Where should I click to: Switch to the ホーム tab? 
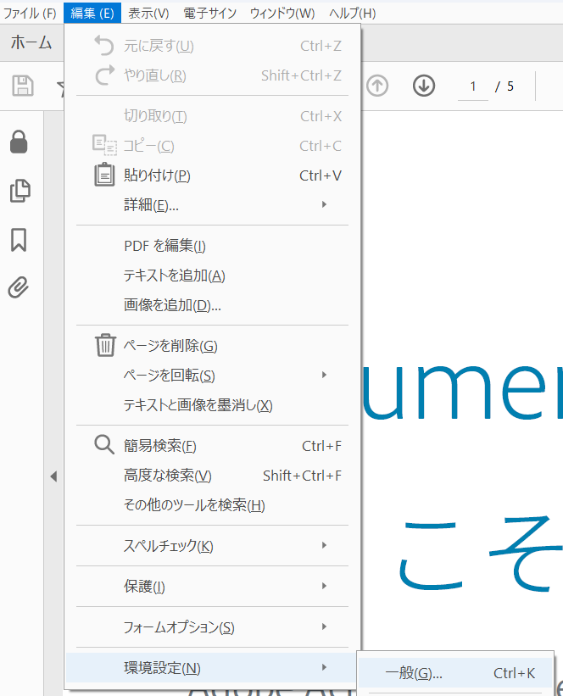pyautogui.click(x=31, y=42)
